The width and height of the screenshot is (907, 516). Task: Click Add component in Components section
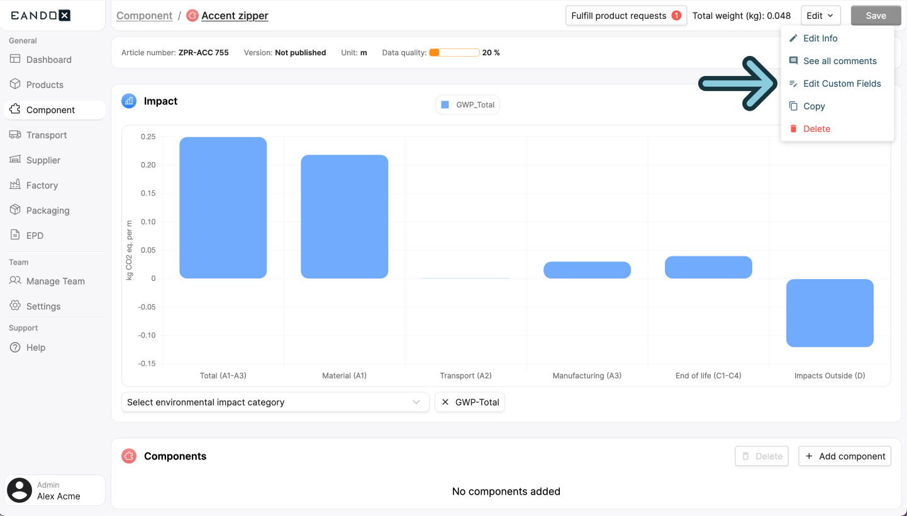pos(845,456)
